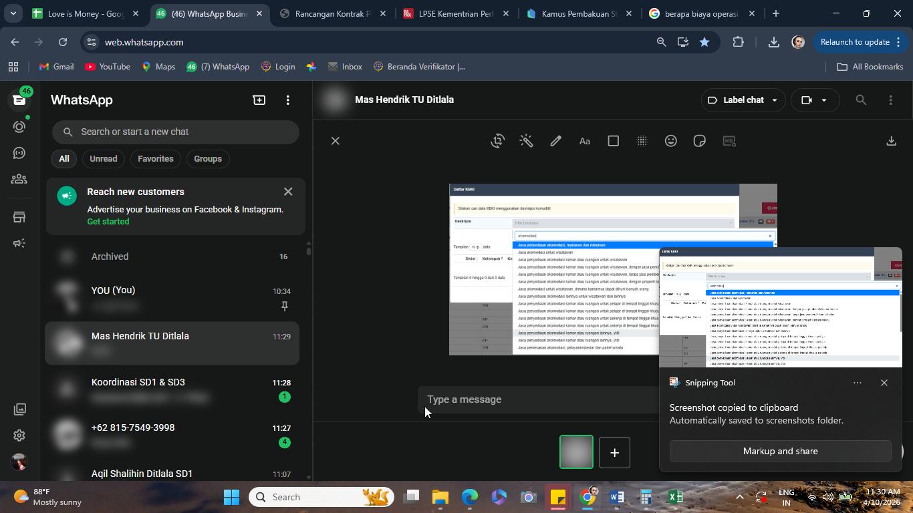Image resolution: width=913 pixels, height=513 pixels.
Task: Open the Koordinasi SD1 & SD3 chat
Action: click(x=172, y=389)
